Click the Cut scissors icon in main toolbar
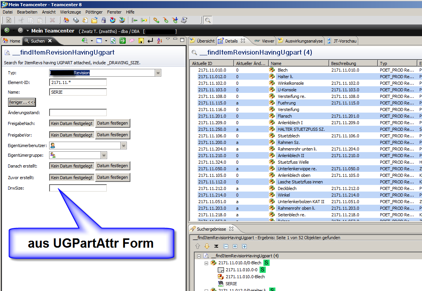 tap(21, 20)
